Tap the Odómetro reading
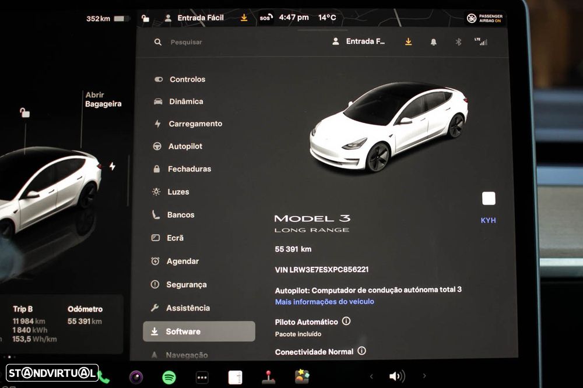 coord(85,315)
